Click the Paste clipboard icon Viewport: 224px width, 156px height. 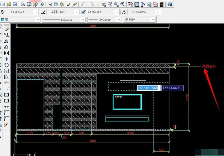coord(62,4)
